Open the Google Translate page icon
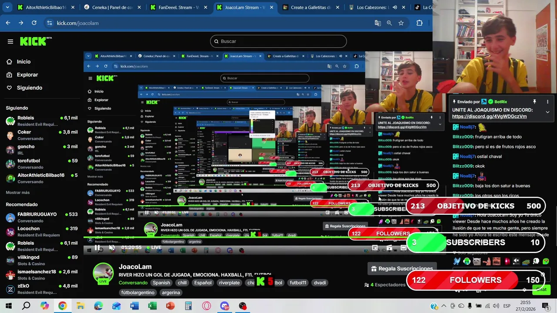Image resolution: width=557 pixels, height=313 pixels. (378, 23)
